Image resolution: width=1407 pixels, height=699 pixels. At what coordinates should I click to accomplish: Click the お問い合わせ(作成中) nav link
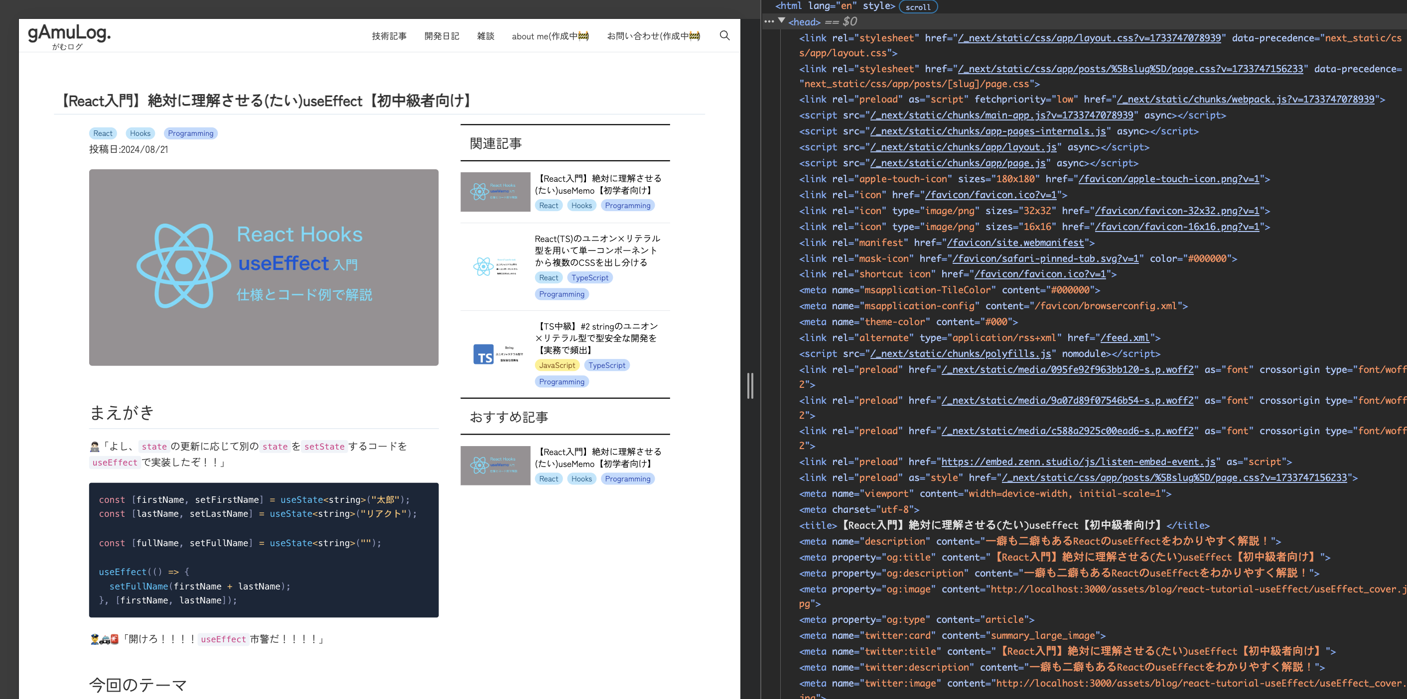tap(653, 36)
